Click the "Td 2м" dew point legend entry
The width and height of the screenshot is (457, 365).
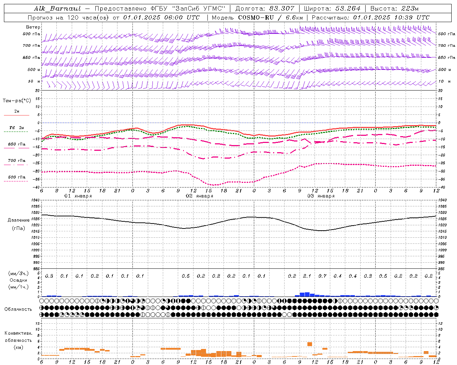coord(17,128)
